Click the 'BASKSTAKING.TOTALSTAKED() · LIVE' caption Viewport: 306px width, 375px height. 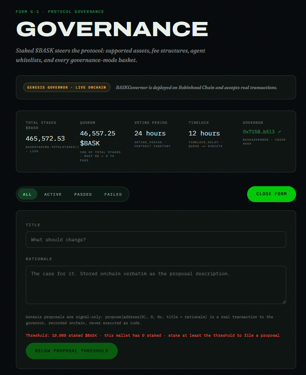52,149
